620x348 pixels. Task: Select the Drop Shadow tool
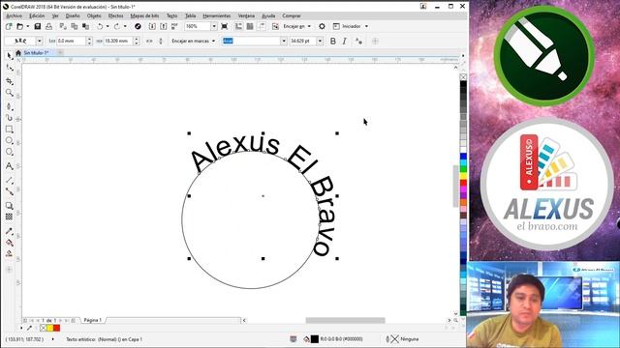10,206
